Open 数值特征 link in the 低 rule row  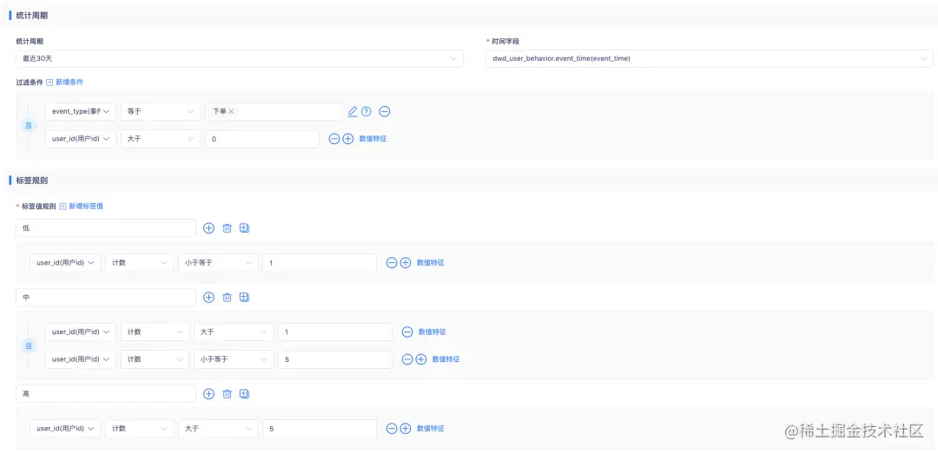(x=431, y=262)
